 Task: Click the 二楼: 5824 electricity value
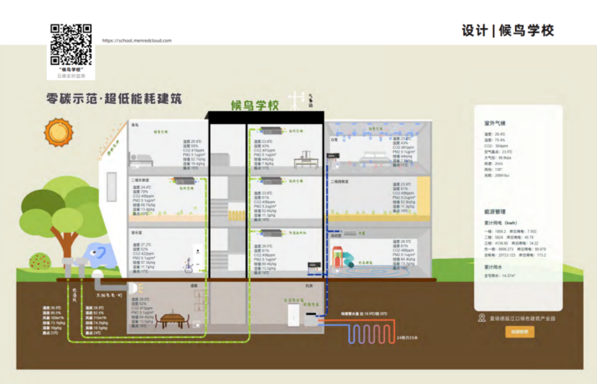[x=494, y=237]
